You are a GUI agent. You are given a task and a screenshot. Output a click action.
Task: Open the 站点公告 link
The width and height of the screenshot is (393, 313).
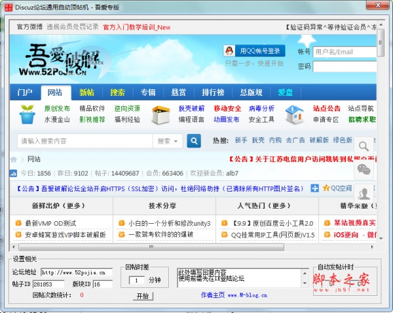327,108
